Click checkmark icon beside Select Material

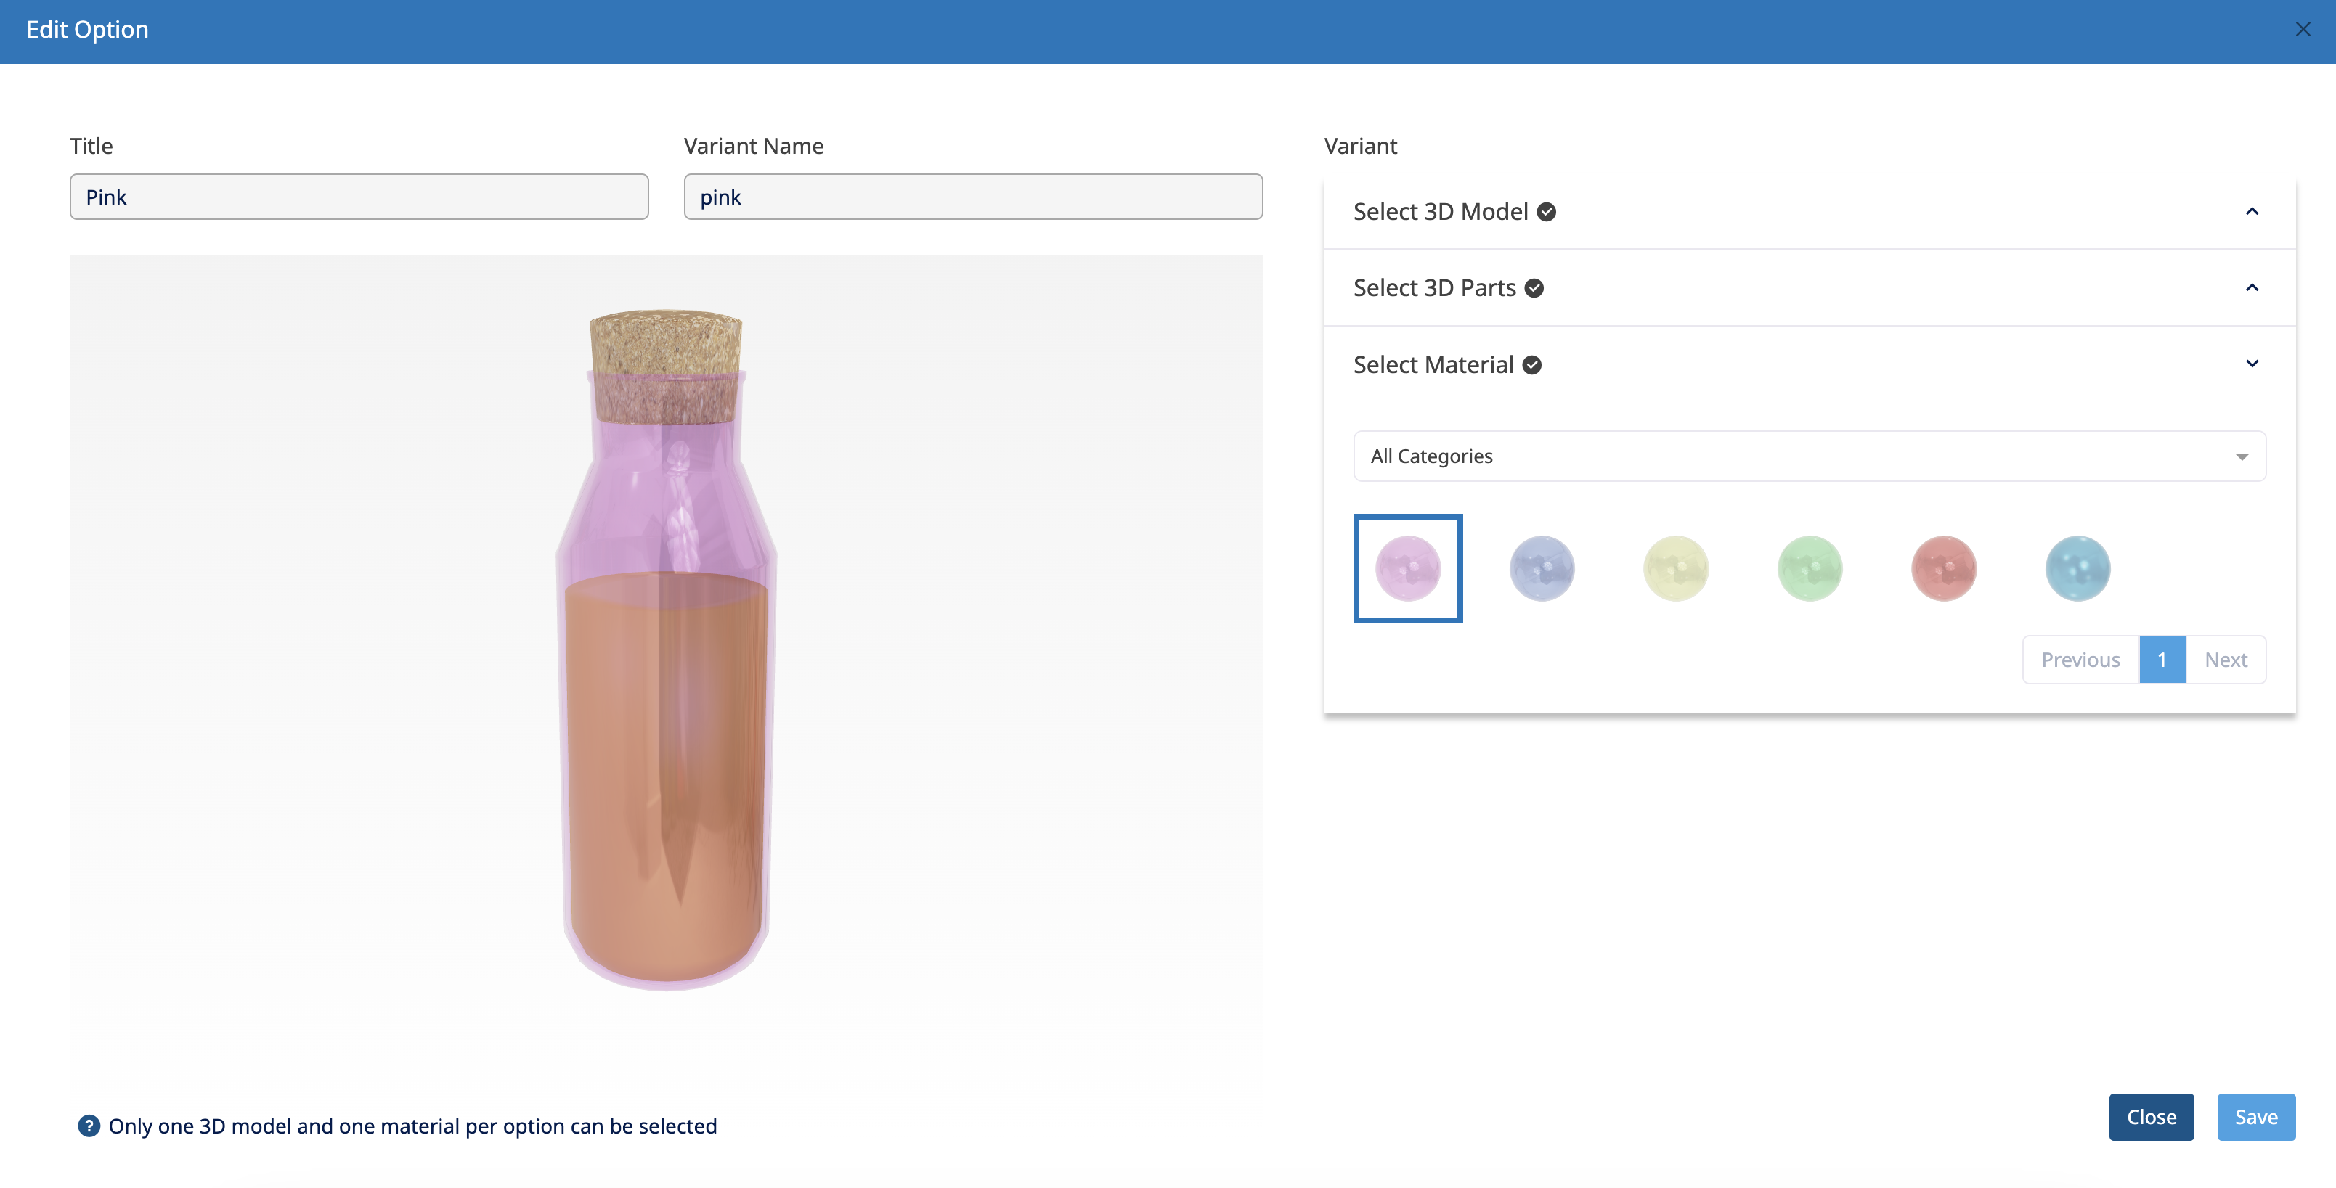click(x=1531, y=365)
